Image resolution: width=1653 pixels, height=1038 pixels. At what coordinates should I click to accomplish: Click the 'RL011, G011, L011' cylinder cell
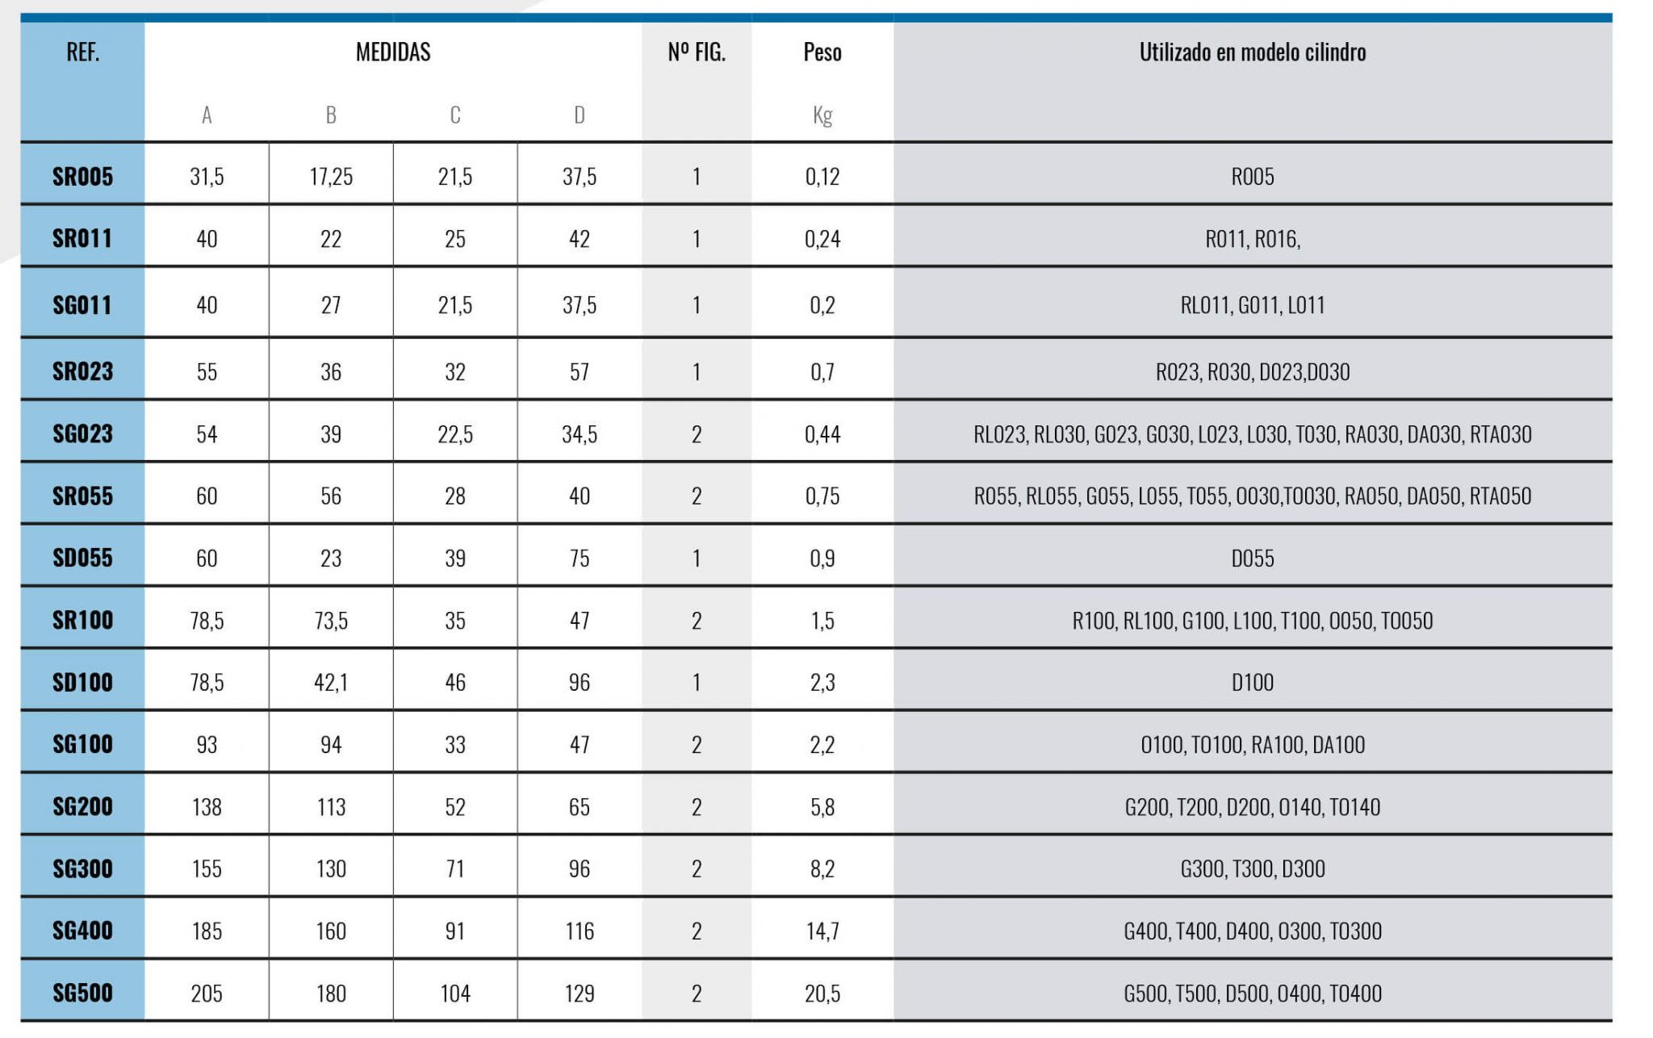(1252, 305)
